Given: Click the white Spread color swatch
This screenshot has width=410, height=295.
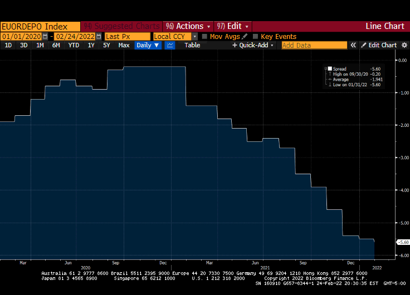Looking at the screenshot, I should coord(330,69).
